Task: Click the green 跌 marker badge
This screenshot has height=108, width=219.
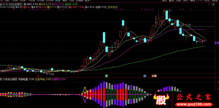Action: pos(107,76)
